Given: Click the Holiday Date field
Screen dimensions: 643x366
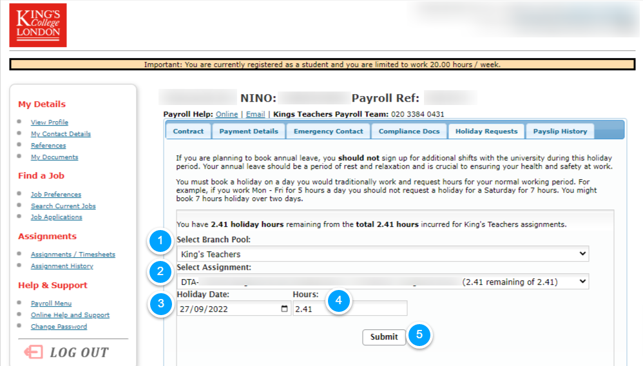Looking at the screenshot, I should (234, 309).
